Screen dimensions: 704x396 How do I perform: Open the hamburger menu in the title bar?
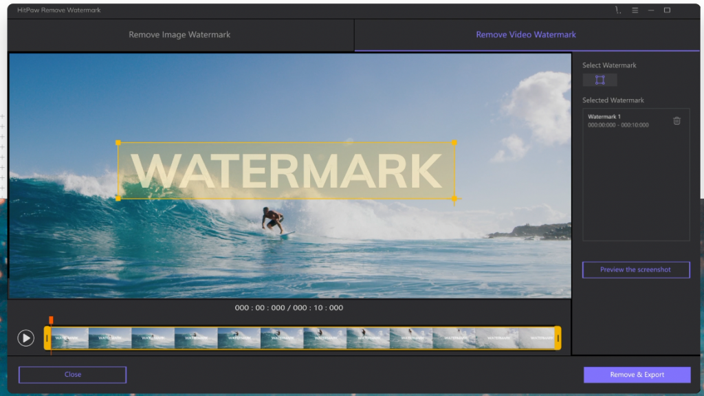coord(634,10)
